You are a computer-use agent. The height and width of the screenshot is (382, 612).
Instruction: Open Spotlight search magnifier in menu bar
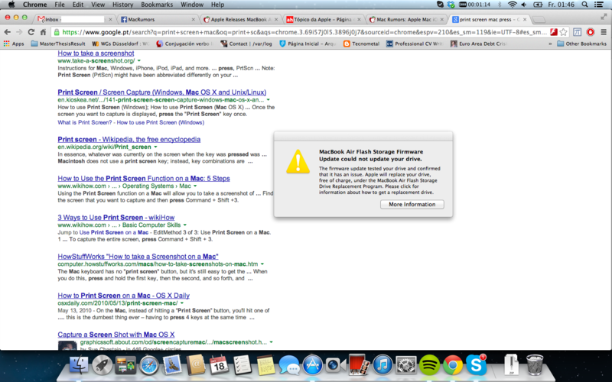584,5
